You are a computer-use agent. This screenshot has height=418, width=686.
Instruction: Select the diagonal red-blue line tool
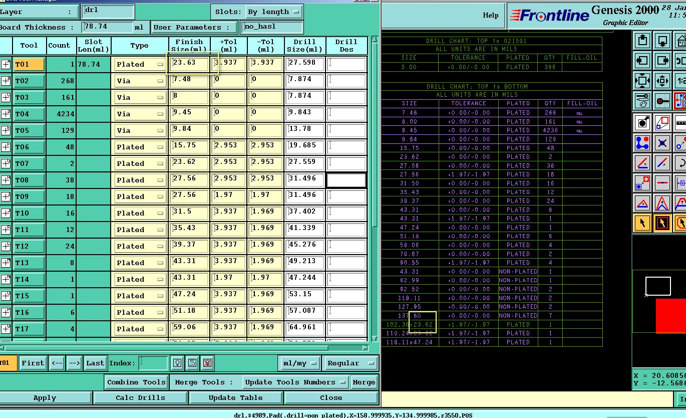click(x=662, y=163)
